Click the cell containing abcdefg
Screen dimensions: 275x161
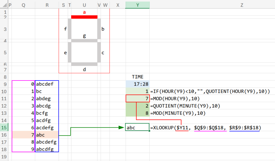pyautogui.click(x=47, y=142)
